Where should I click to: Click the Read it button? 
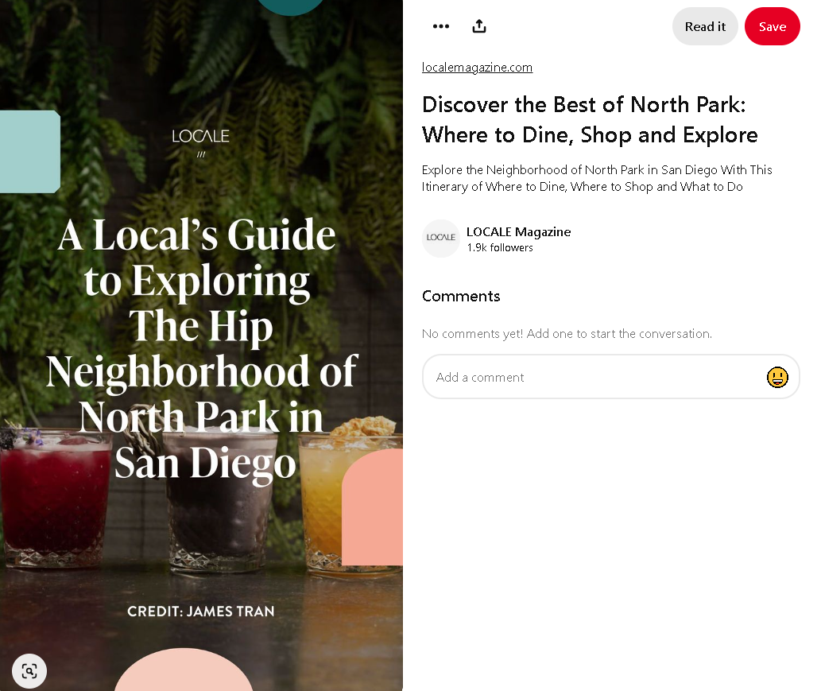(705, 26)
